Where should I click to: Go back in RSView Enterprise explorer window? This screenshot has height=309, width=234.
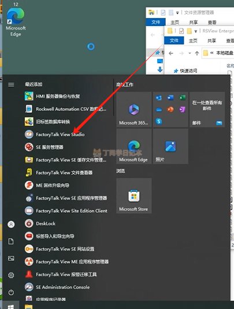[171, 53]
